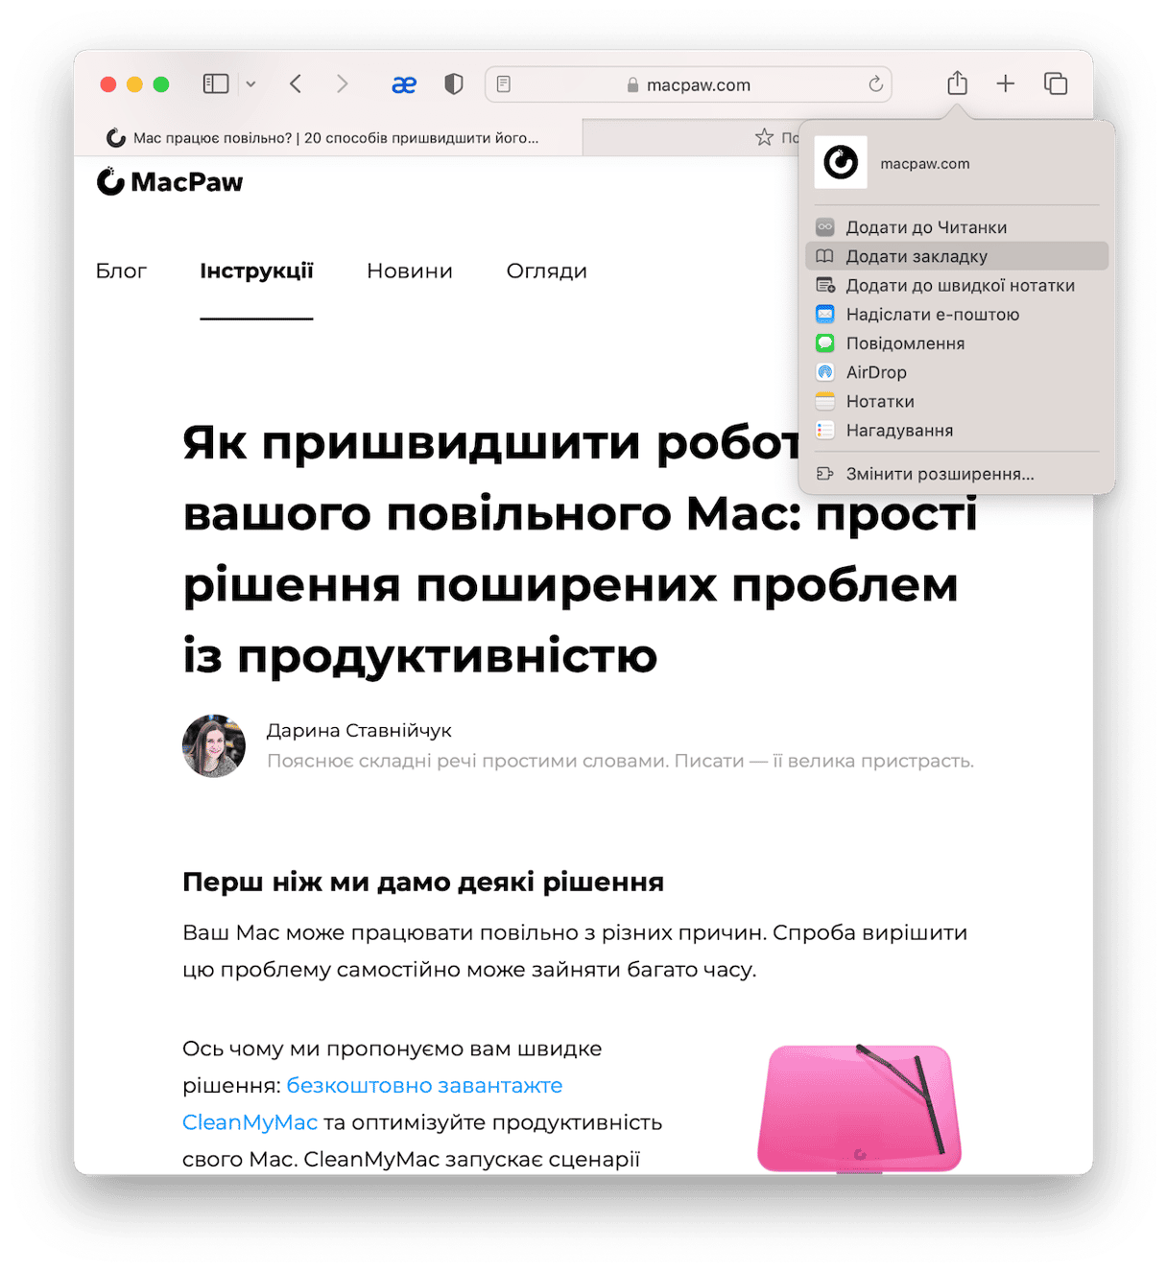Open the privacy shield report icon

pyautogui.click(x=454, y=84)
